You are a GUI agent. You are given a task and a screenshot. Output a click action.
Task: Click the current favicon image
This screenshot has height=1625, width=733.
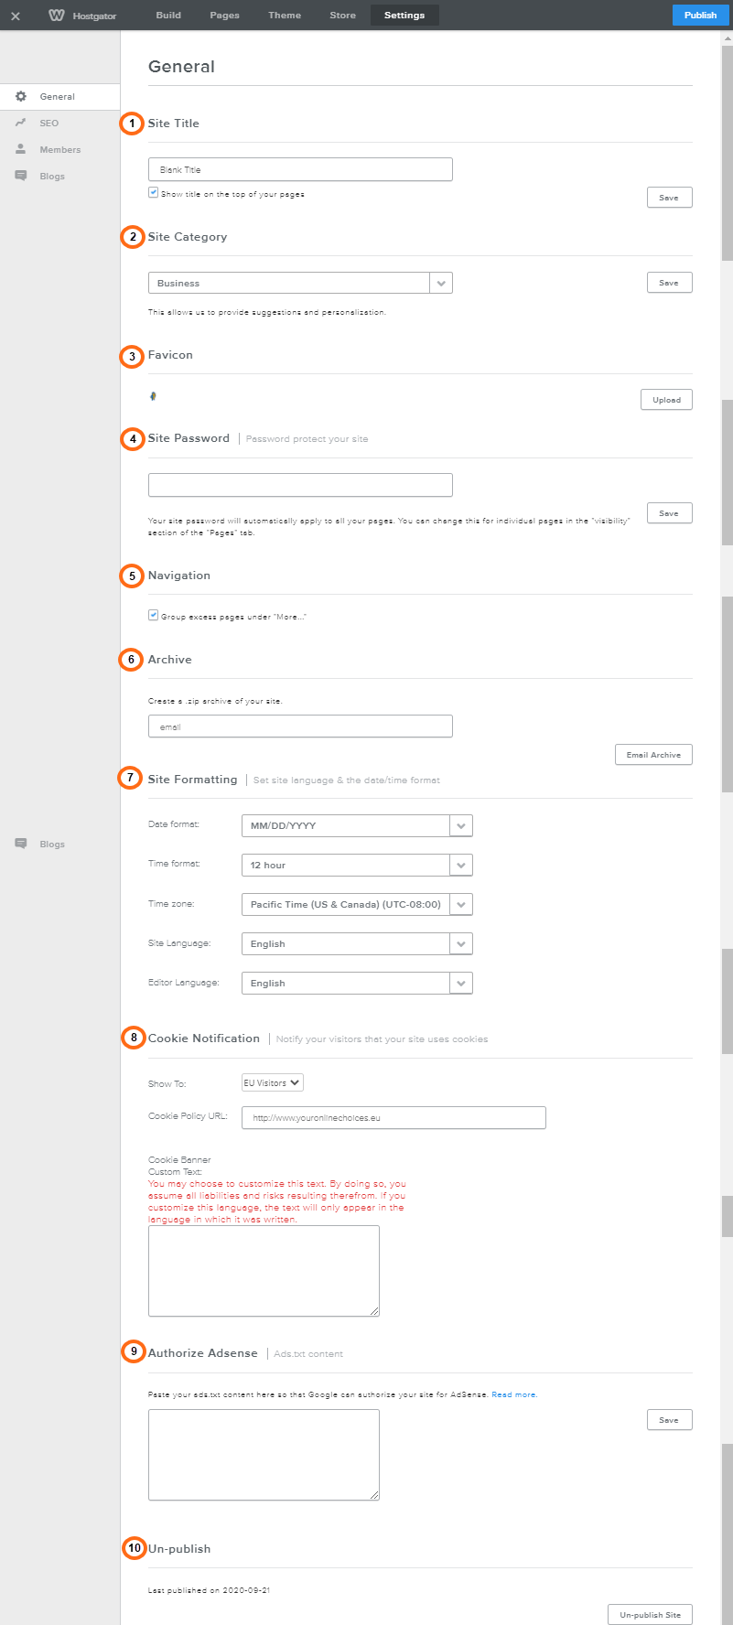point(153,396)
